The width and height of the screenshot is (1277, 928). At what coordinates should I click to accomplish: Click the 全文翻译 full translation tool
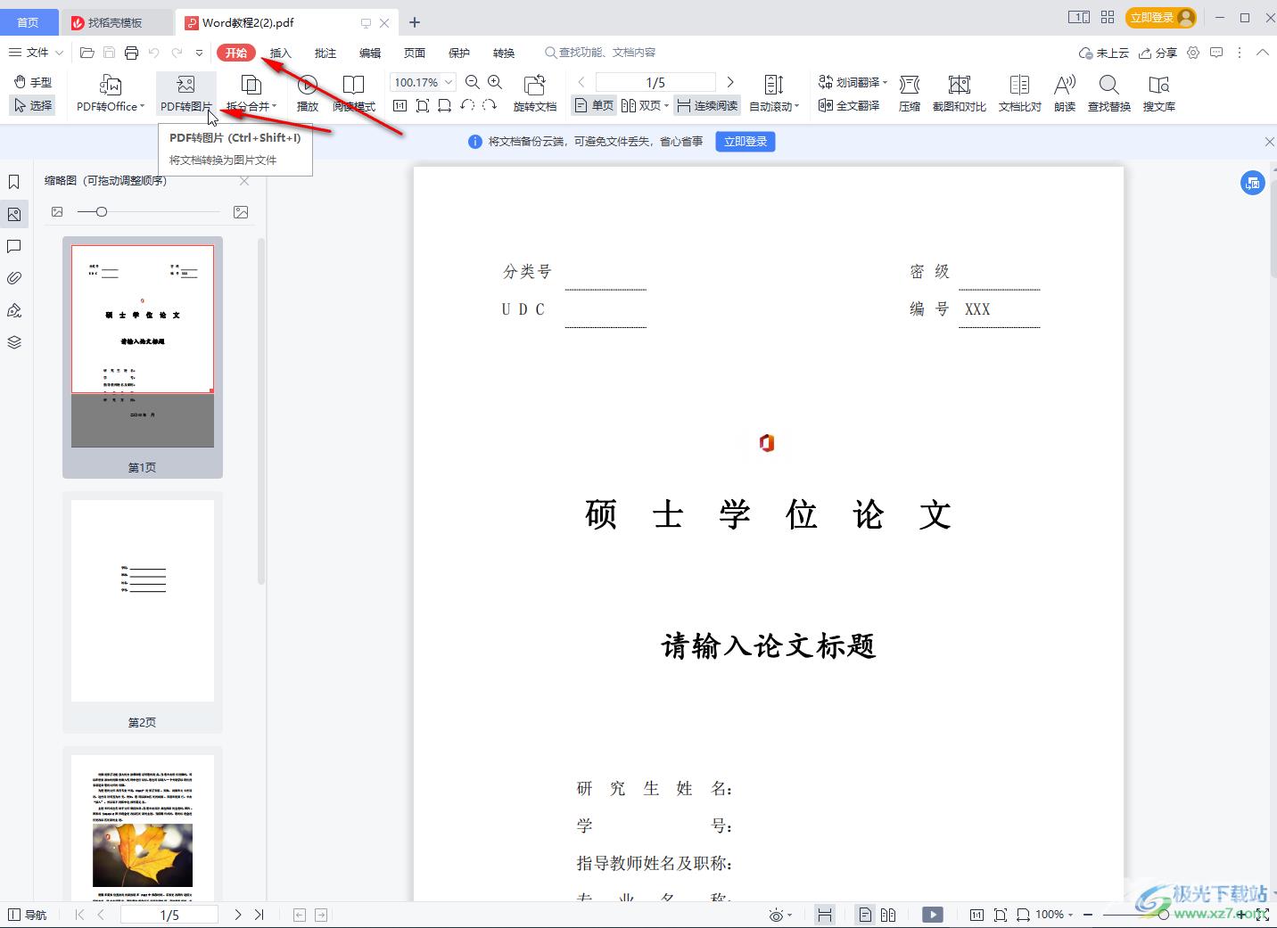849,105
